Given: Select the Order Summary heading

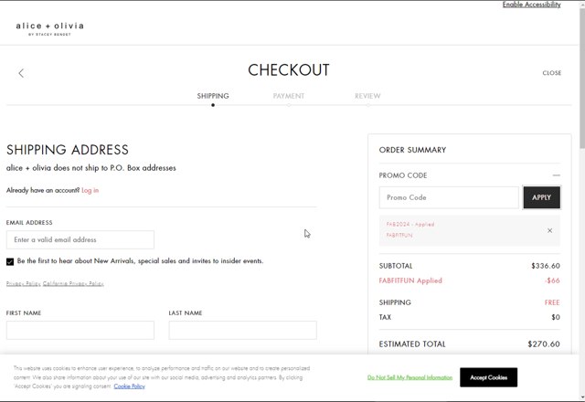Looking at the screenshot, I should [412, 150].
